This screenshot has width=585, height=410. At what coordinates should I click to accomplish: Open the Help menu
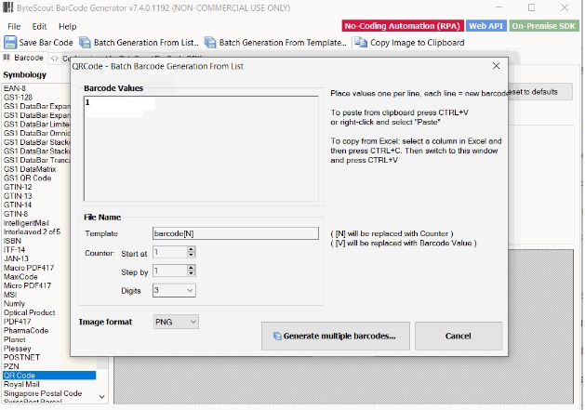[x=68, y=26]
